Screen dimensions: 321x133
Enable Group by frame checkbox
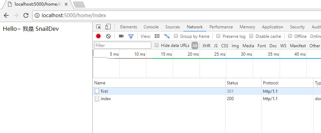coord(176,36)
